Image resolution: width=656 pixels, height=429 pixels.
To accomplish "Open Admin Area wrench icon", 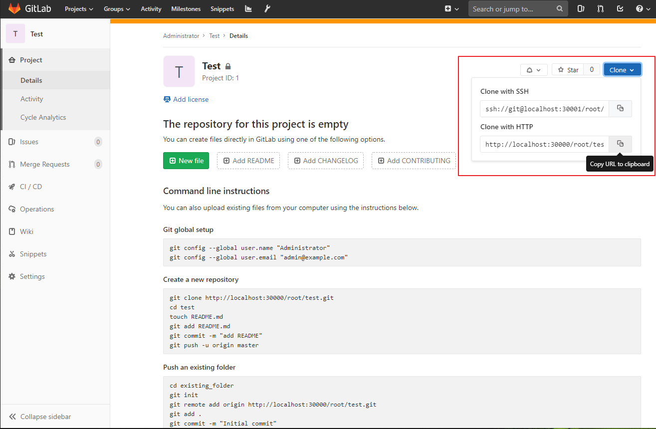I will [267, 9].
